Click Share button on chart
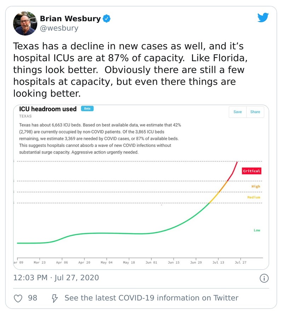Viewport: 283px width, 314px height. point(255,112)
